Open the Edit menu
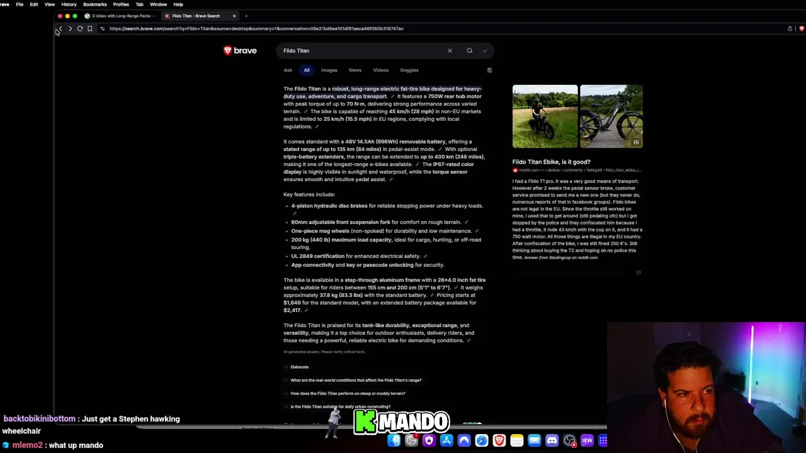806x453 pixels. pyautogui.click(x=34, y=4)
